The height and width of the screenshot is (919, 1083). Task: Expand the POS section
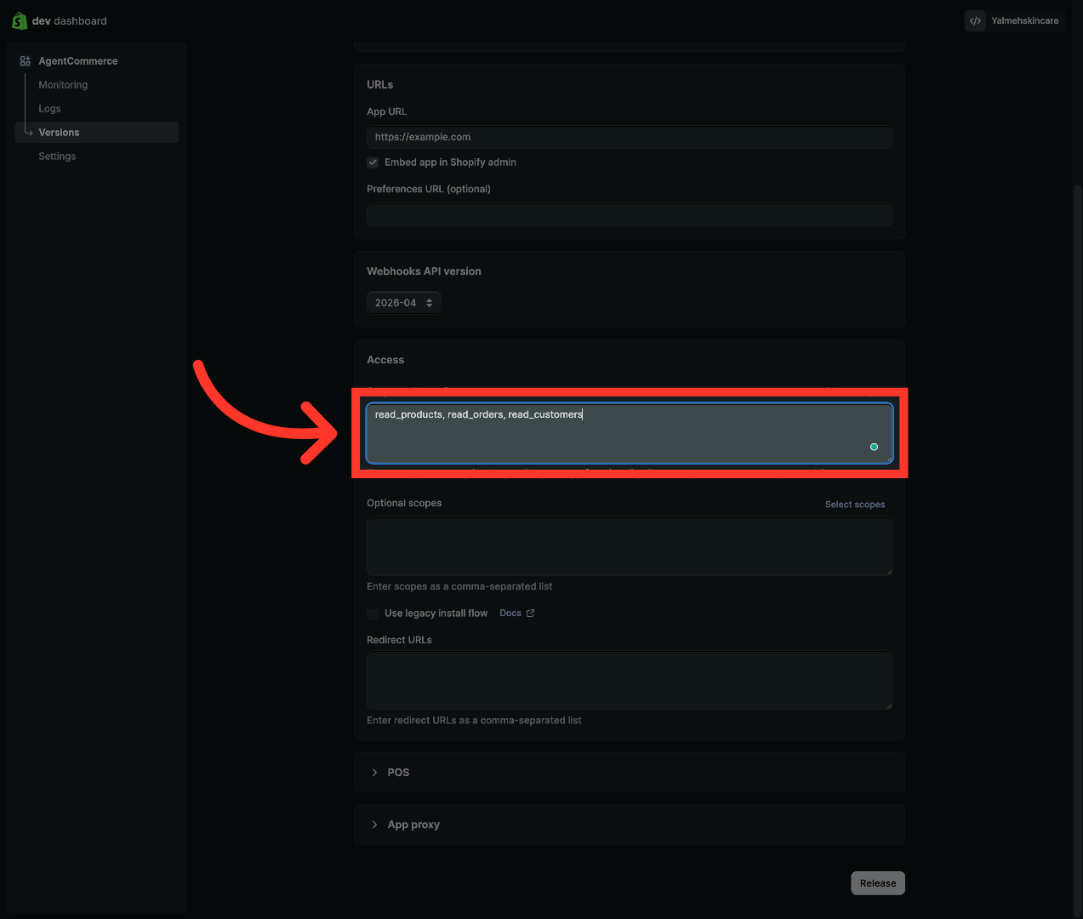(x=630, y=773)
